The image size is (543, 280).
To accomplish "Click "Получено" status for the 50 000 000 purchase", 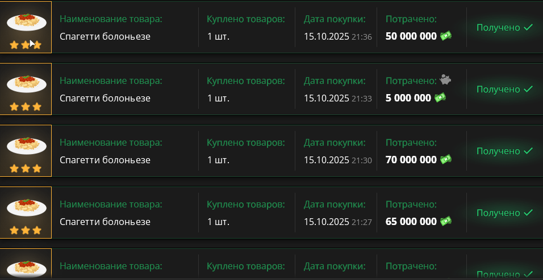I will (x=498, y=27).
